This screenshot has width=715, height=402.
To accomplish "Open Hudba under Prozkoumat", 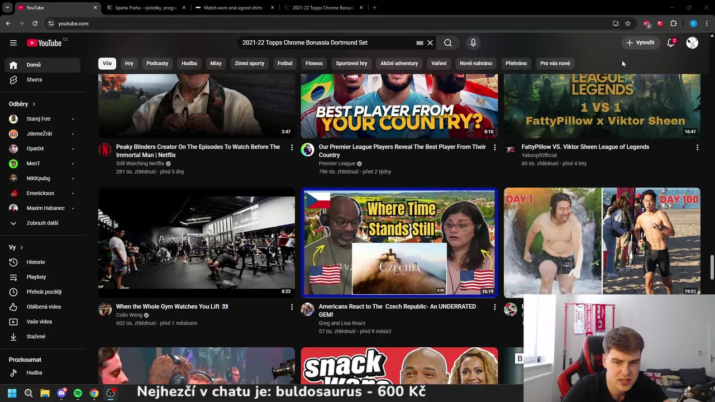I will (x=42, y=372).
